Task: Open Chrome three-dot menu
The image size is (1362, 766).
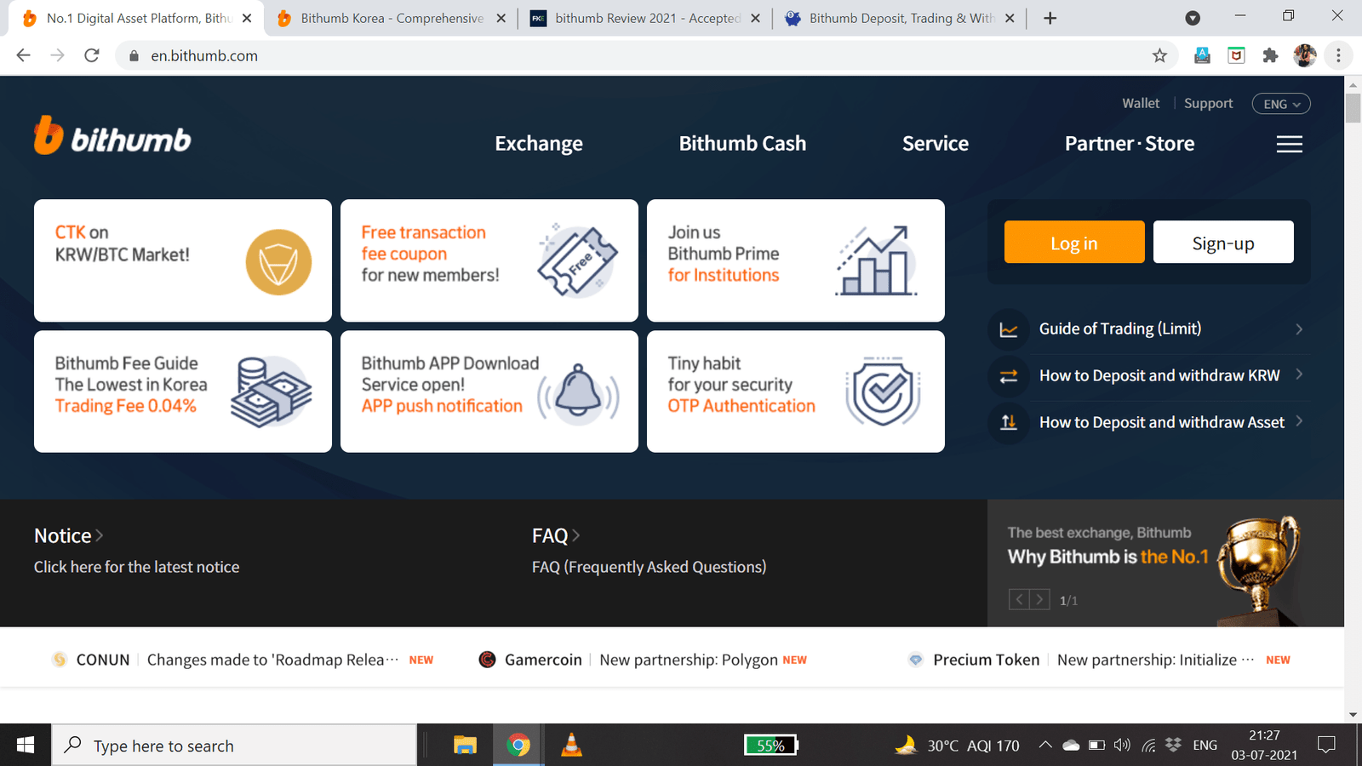Action: click(x=1338, y=55)
